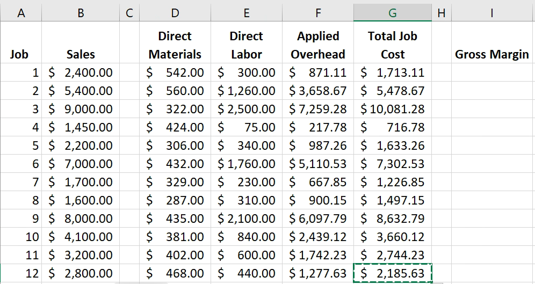Select column B header

click(x=81, y=13)
